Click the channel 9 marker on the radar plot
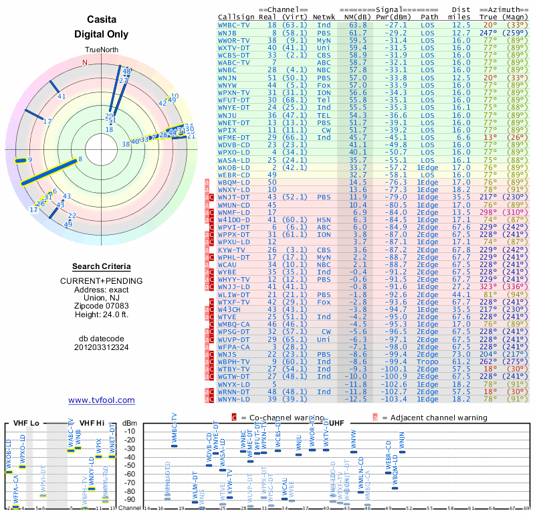 tap(21, 161)
